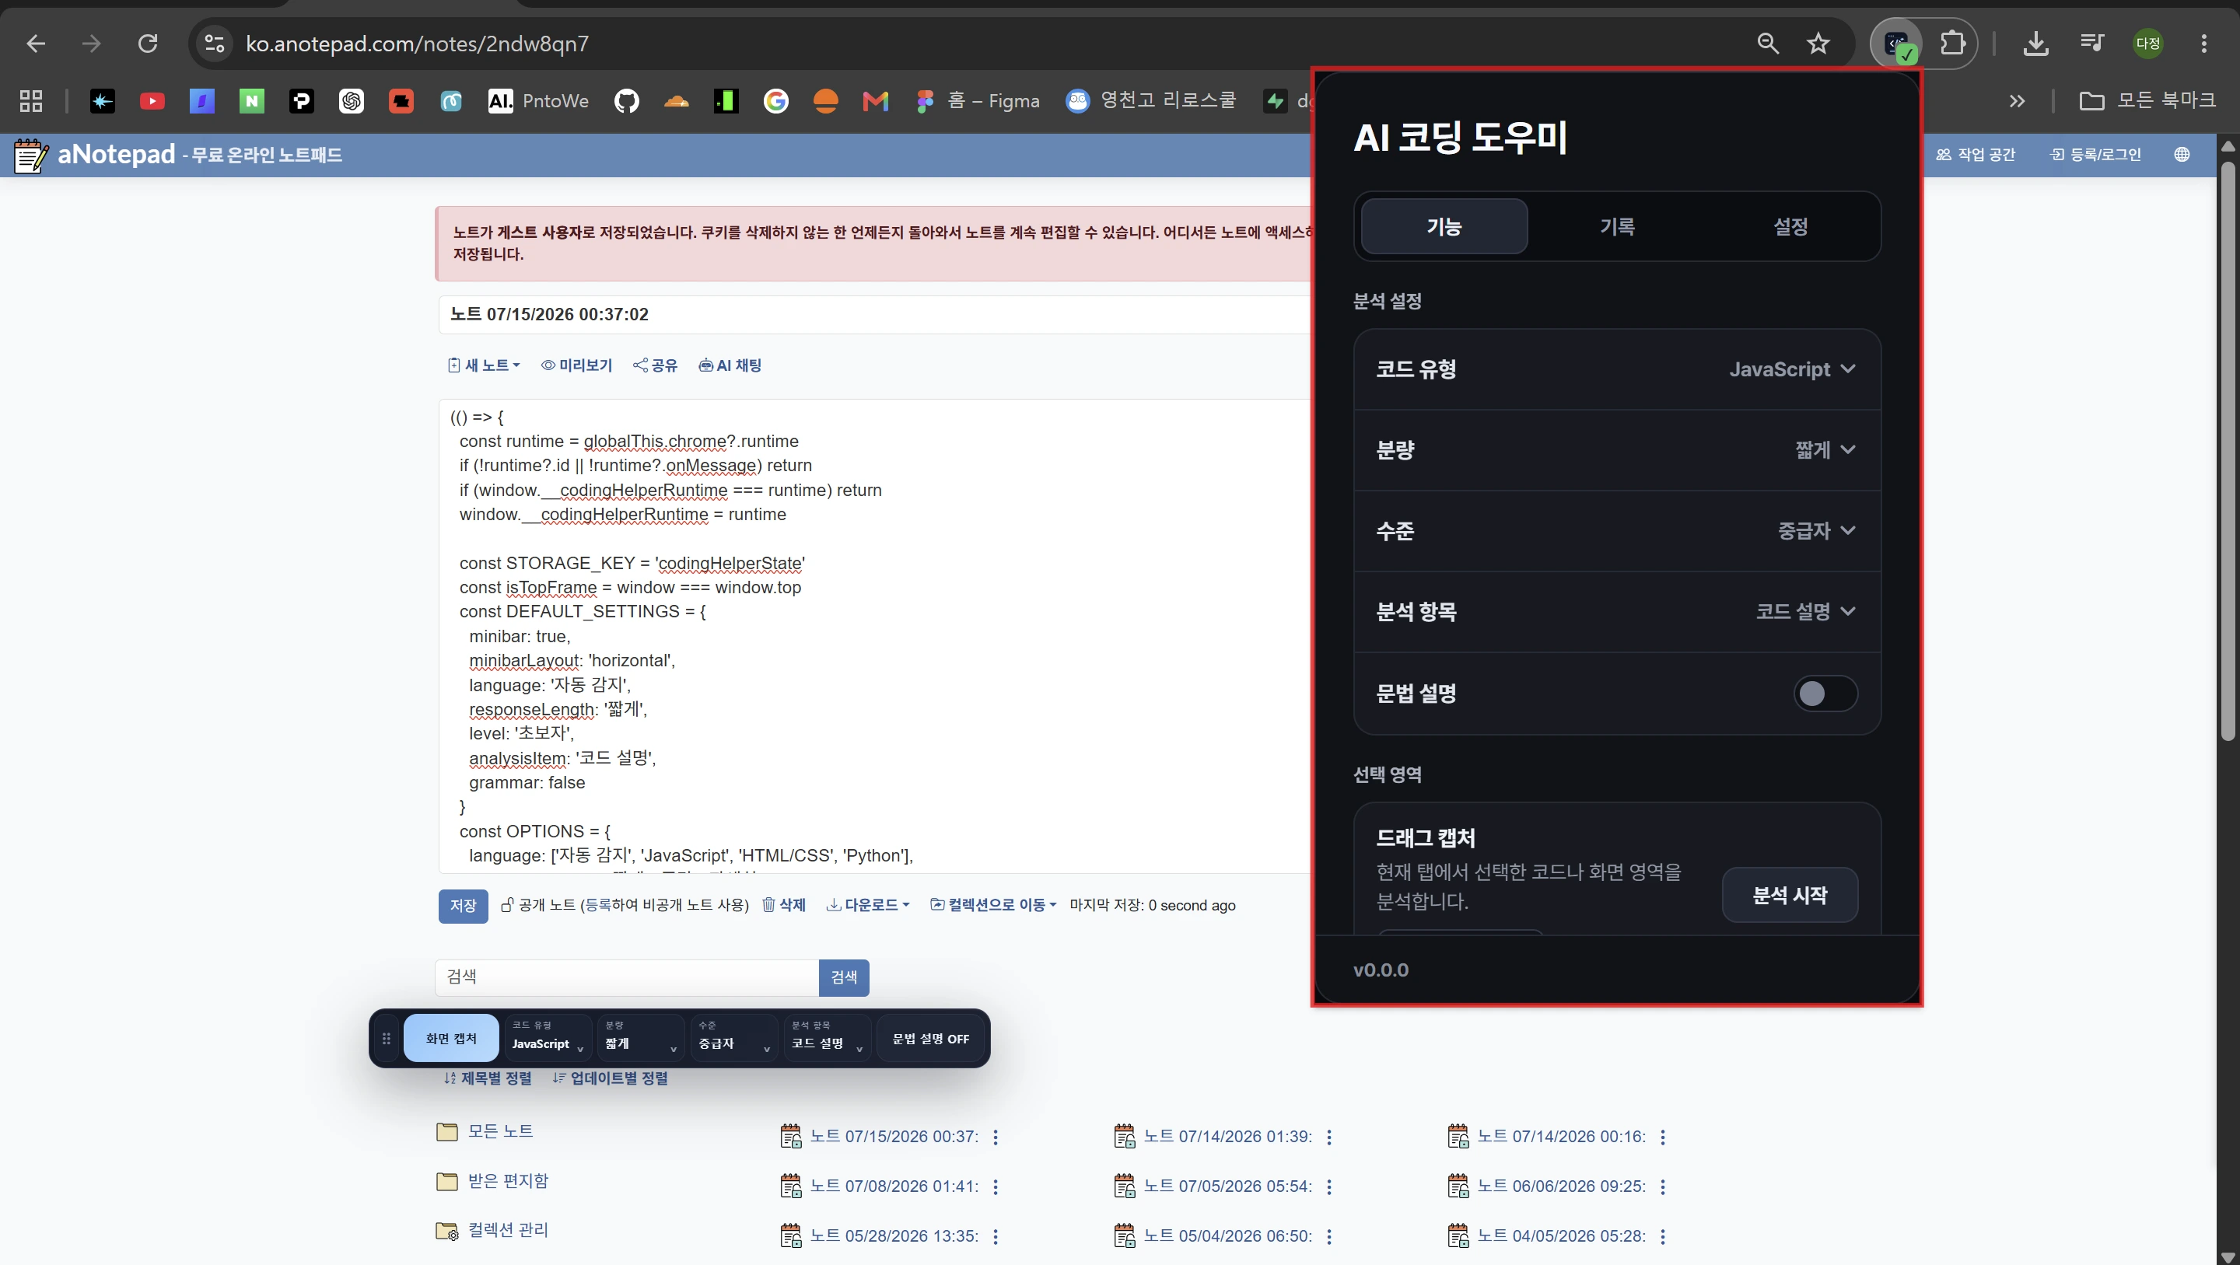The width and height of the screenshot is (2240, 1265).
Task: Click the language globe icon in aNotepad header
Action: click(x=2181, y=155)
